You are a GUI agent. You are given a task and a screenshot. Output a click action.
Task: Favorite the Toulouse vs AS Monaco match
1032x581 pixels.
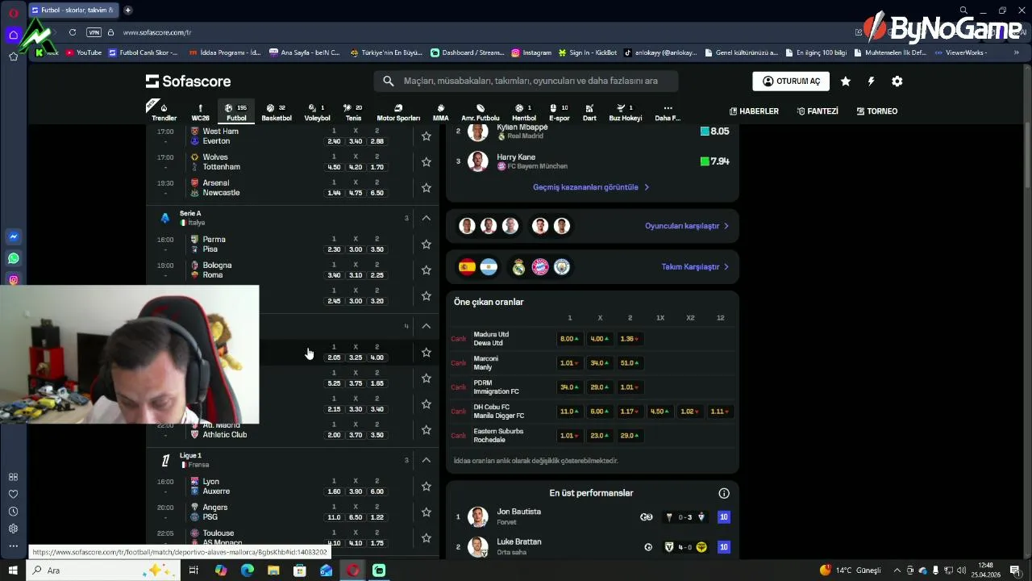pyautogui.click(x=427, y=538)
